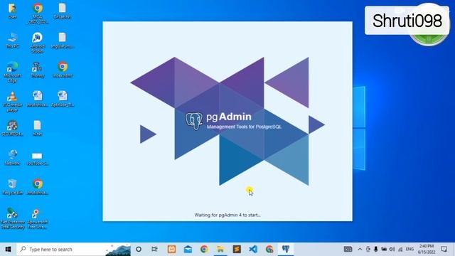The height and width of the screenshot is (256, 455).
Task: Click 'Waiting for pgAdmin 4 to start...' text
Action: 227,215
